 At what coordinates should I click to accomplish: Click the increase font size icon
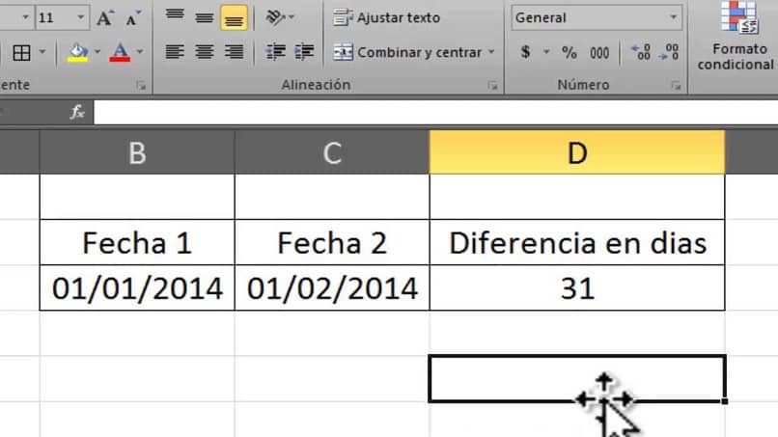(x=105, y=18)
